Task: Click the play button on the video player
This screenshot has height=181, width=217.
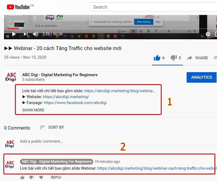Action: (14, 34)
